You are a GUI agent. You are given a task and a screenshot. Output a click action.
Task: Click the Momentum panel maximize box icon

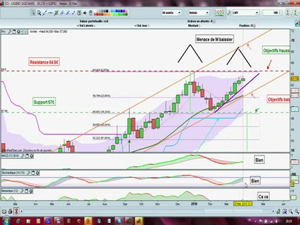coord(27,191)
